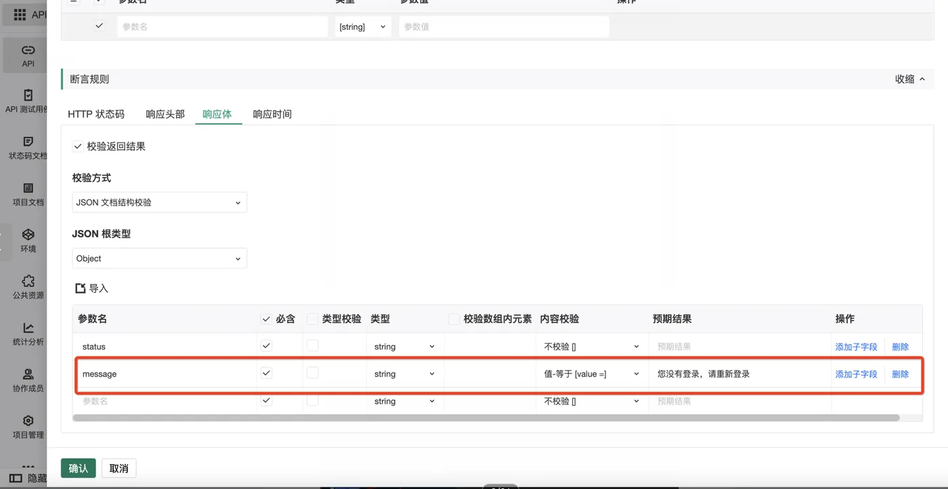Click the top 参数名 input field
The image size is (948, 489).
(x=222, y=26)
